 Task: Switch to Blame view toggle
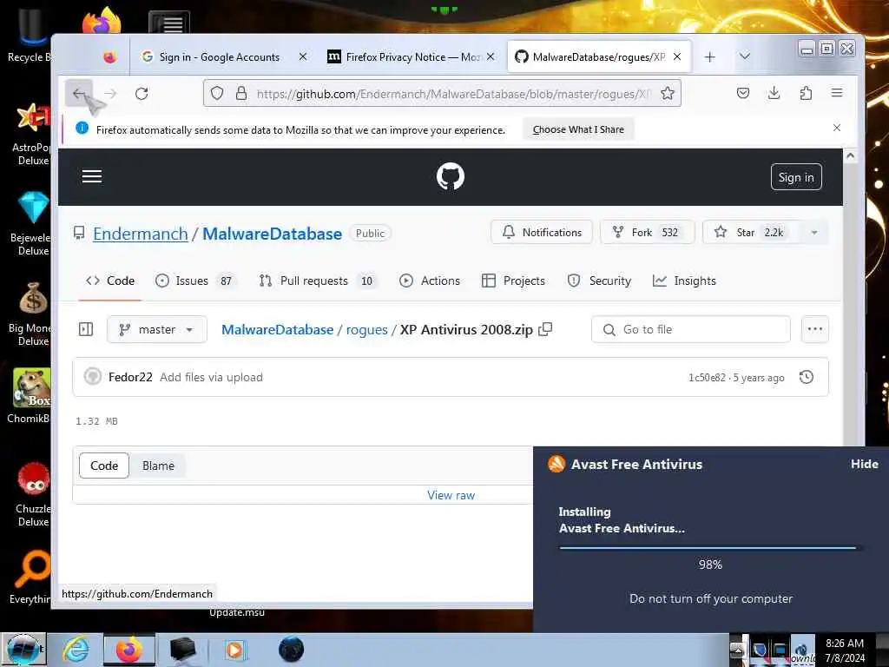[x=158, y=466]
